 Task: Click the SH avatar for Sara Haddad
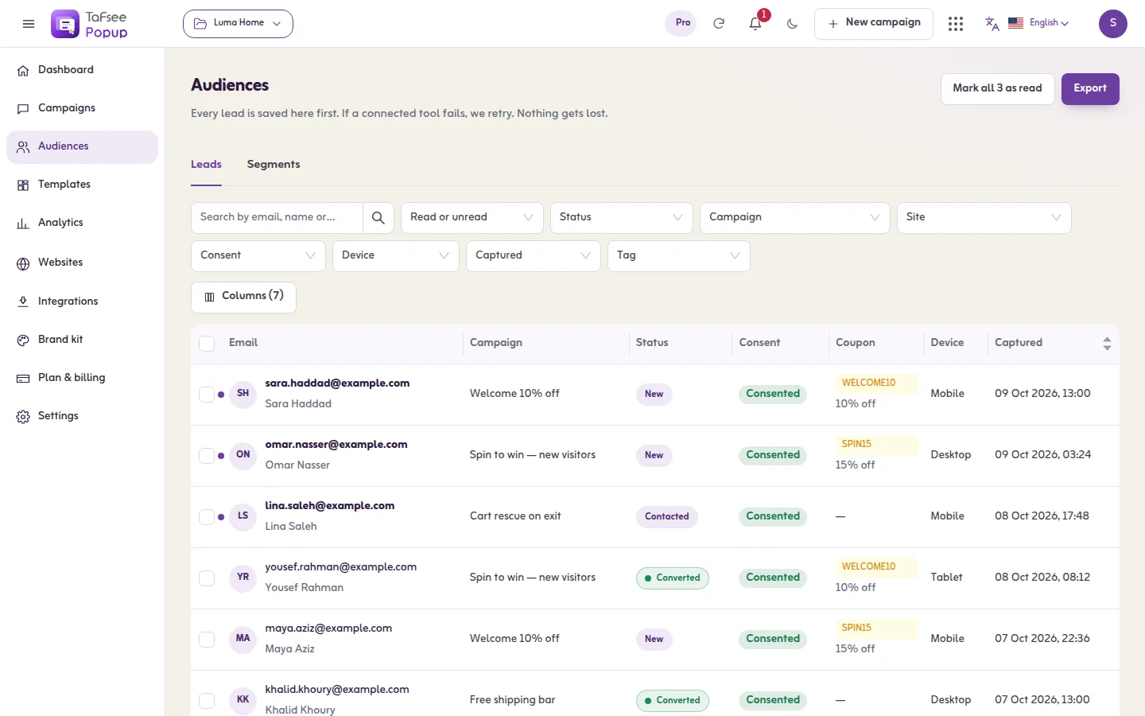click(243, 394)
